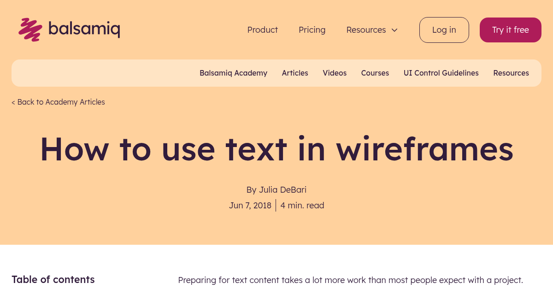
Task: Expand the Resources navigation dropdown menu
Action: 366,30
